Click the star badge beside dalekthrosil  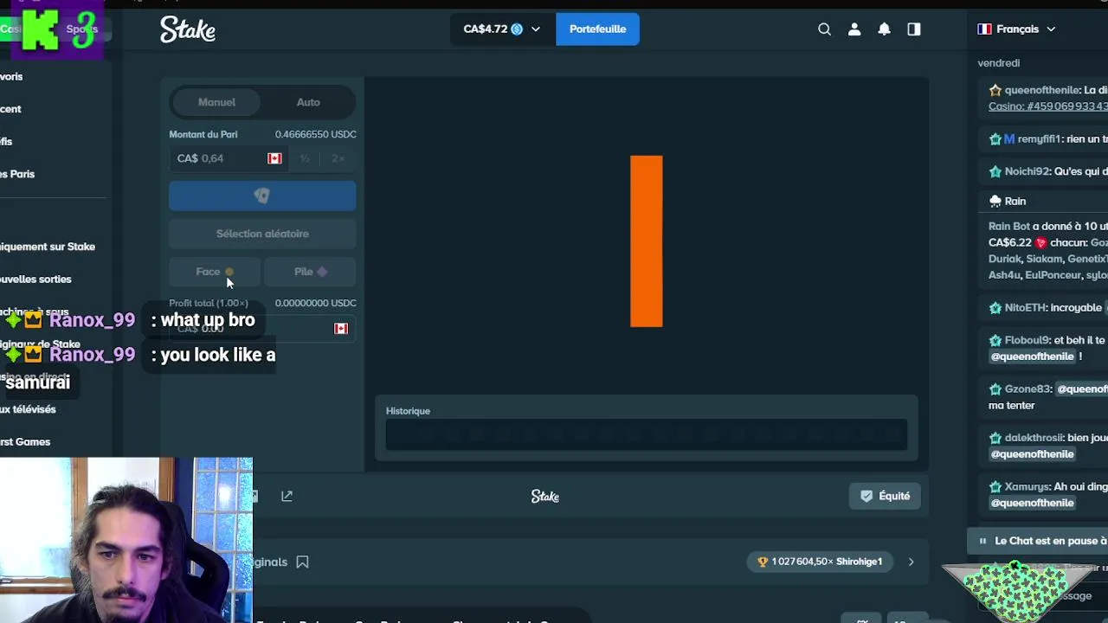(x=995, y=438)
